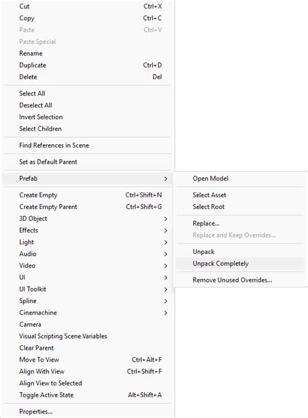Choose Move To View

(87, 360)
